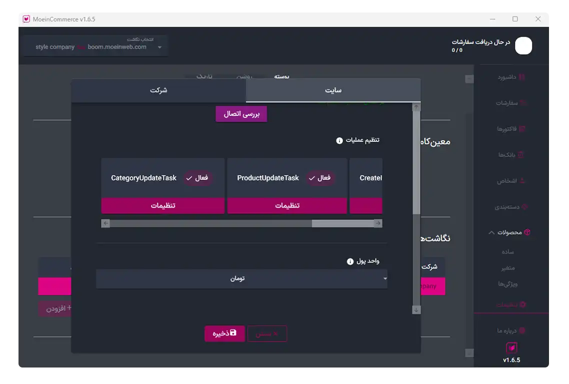This screenshot has width=569, height=384.
Task: Click the سفارشات orders sidebar icon
Action: point(523,103)
